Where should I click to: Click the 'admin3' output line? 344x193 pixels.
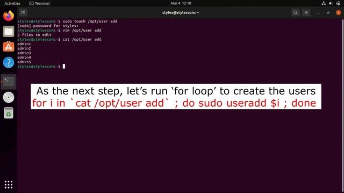24,53
